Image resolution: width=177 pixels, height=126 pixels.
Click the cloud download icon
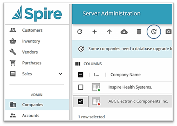coord(124,32)
